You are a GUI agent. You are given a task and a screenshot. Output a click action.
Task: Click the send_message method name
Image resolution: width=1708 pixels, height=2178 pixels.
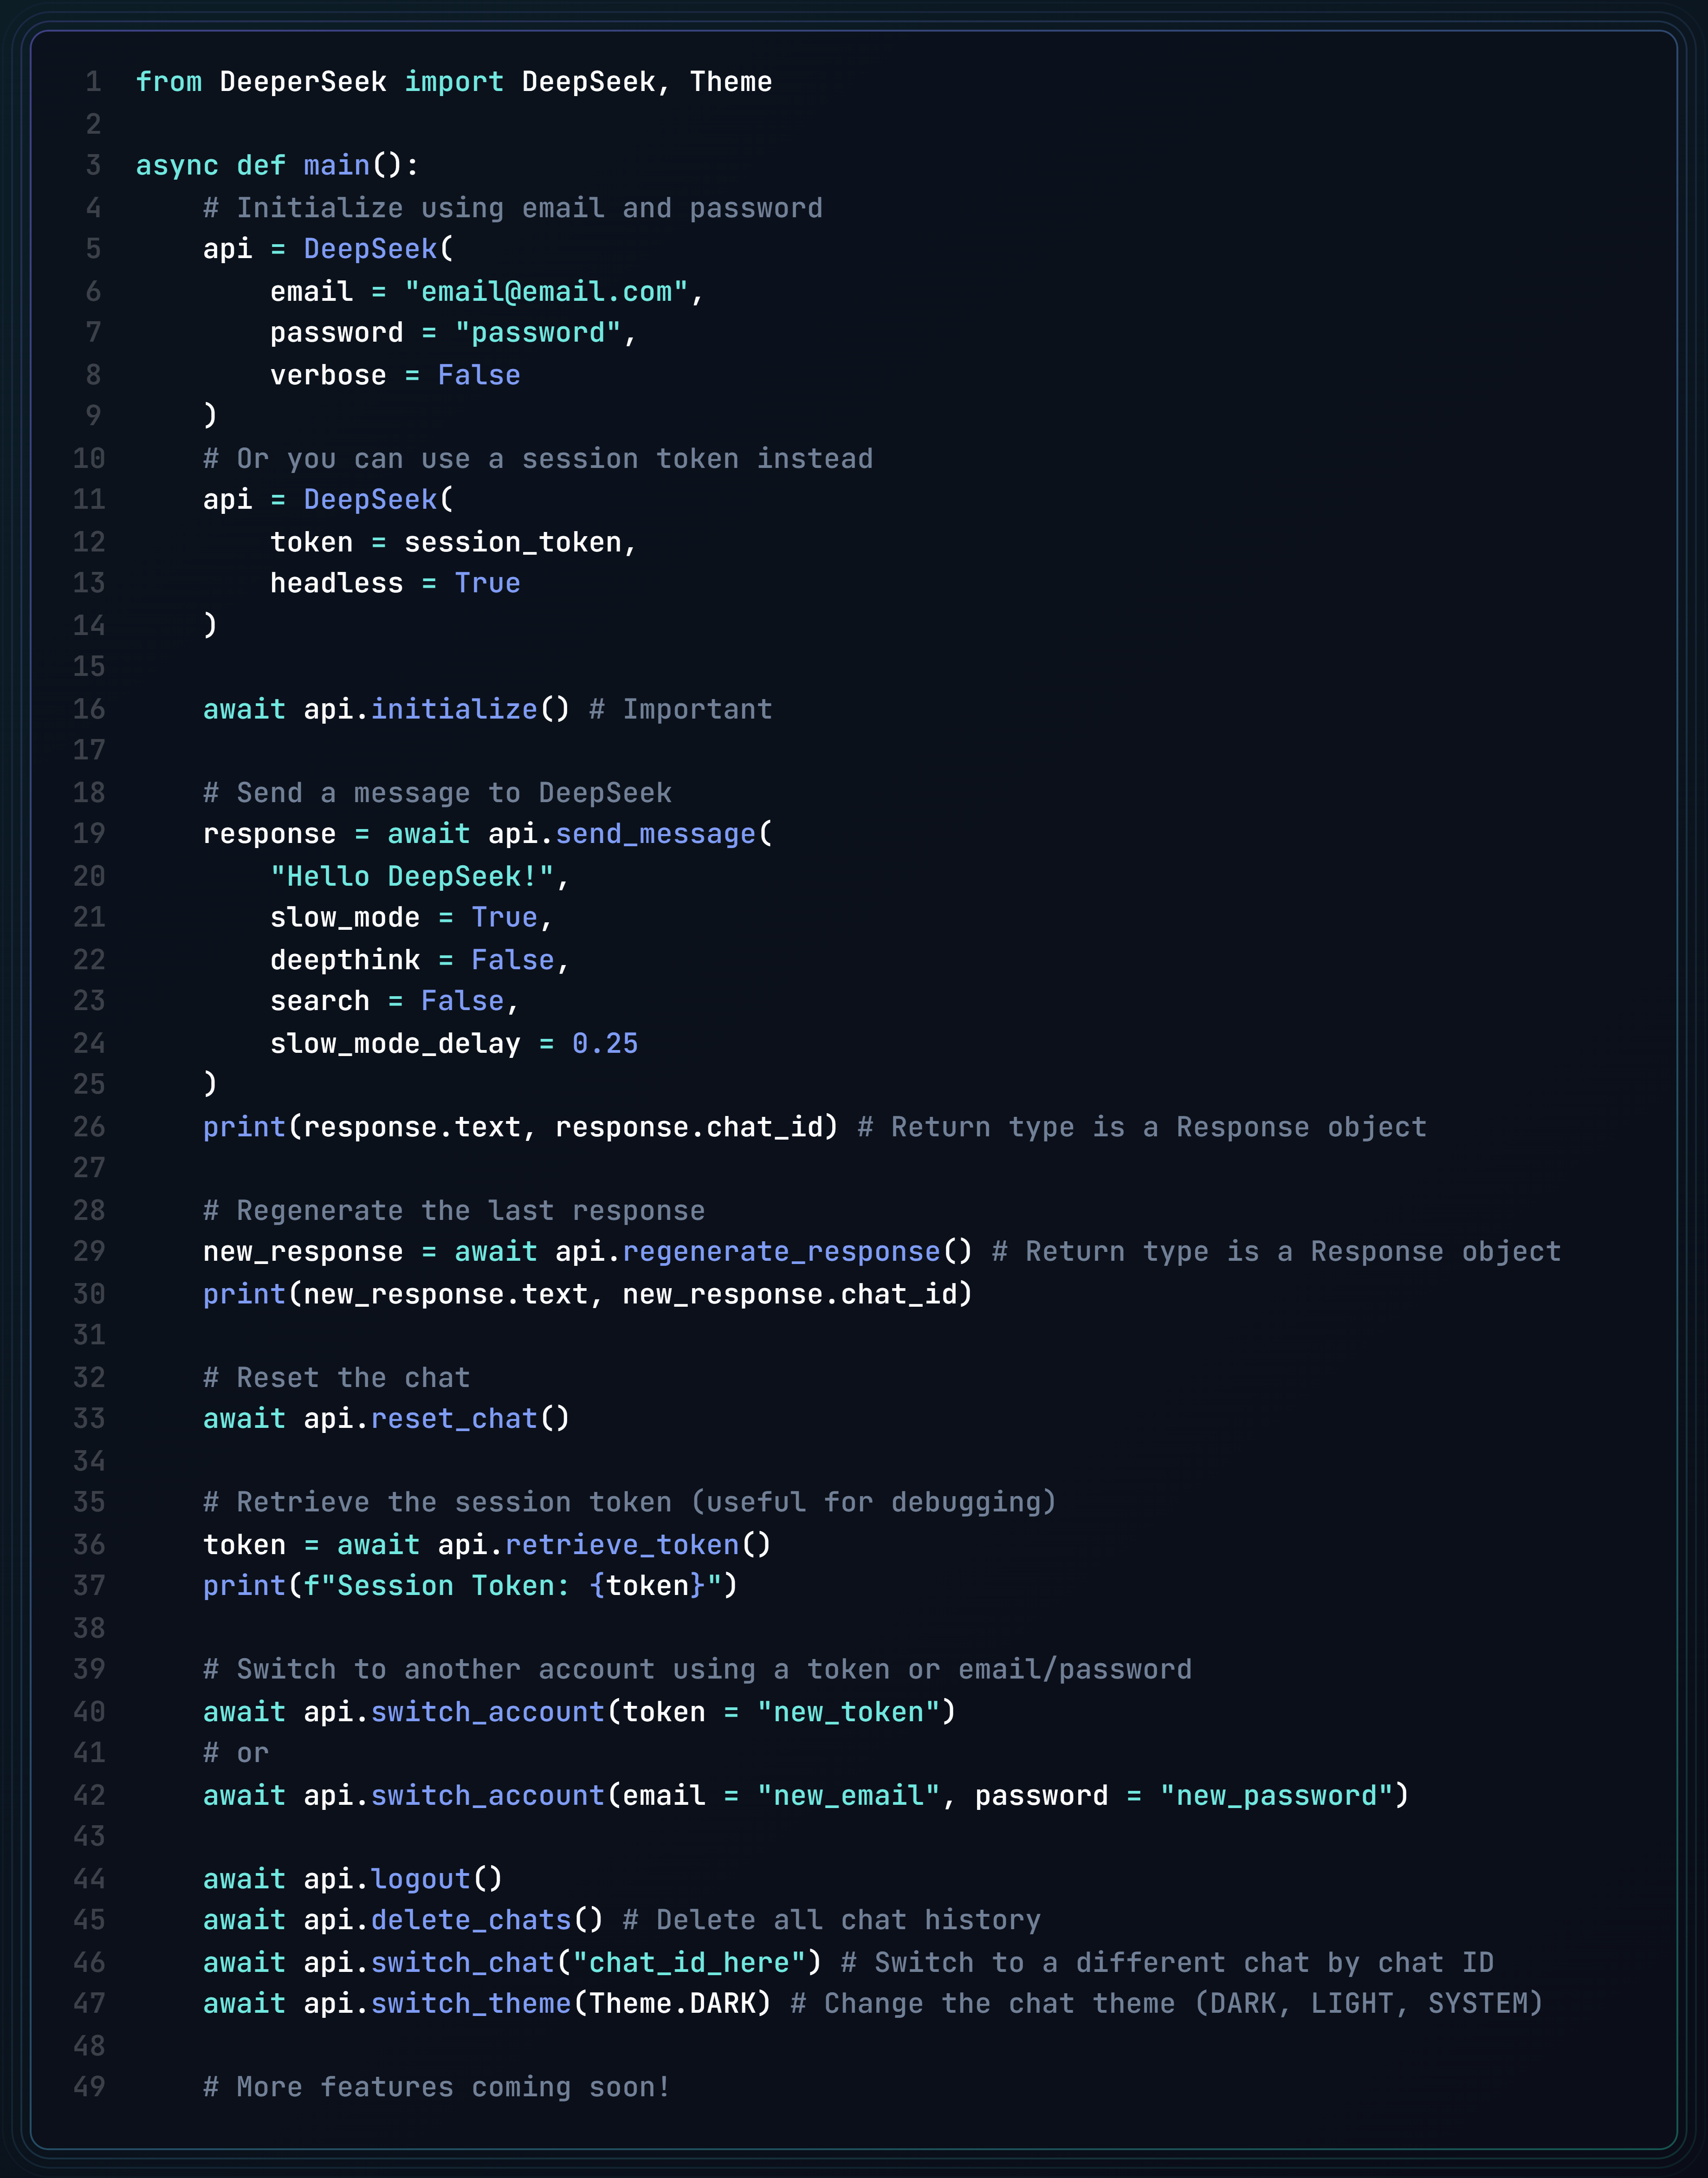655,834
